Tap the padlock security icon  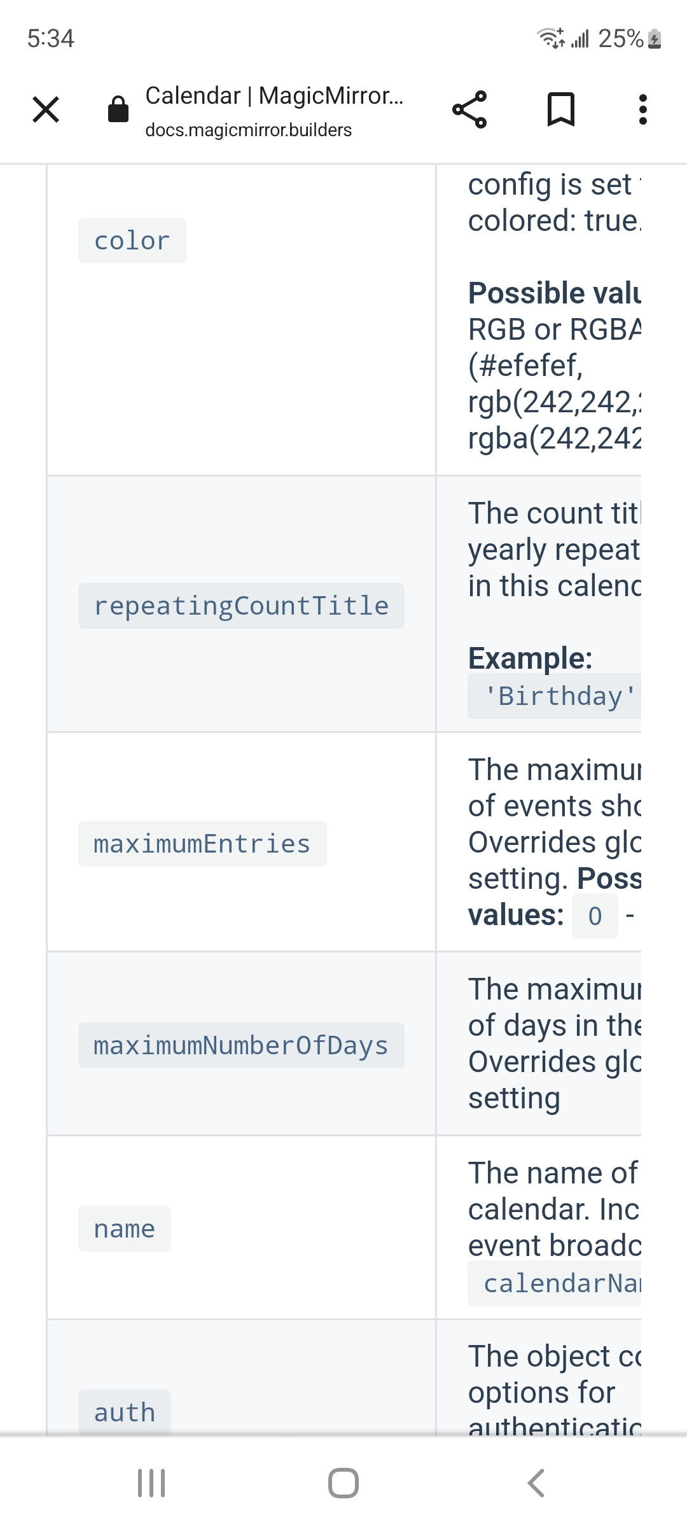117,109
